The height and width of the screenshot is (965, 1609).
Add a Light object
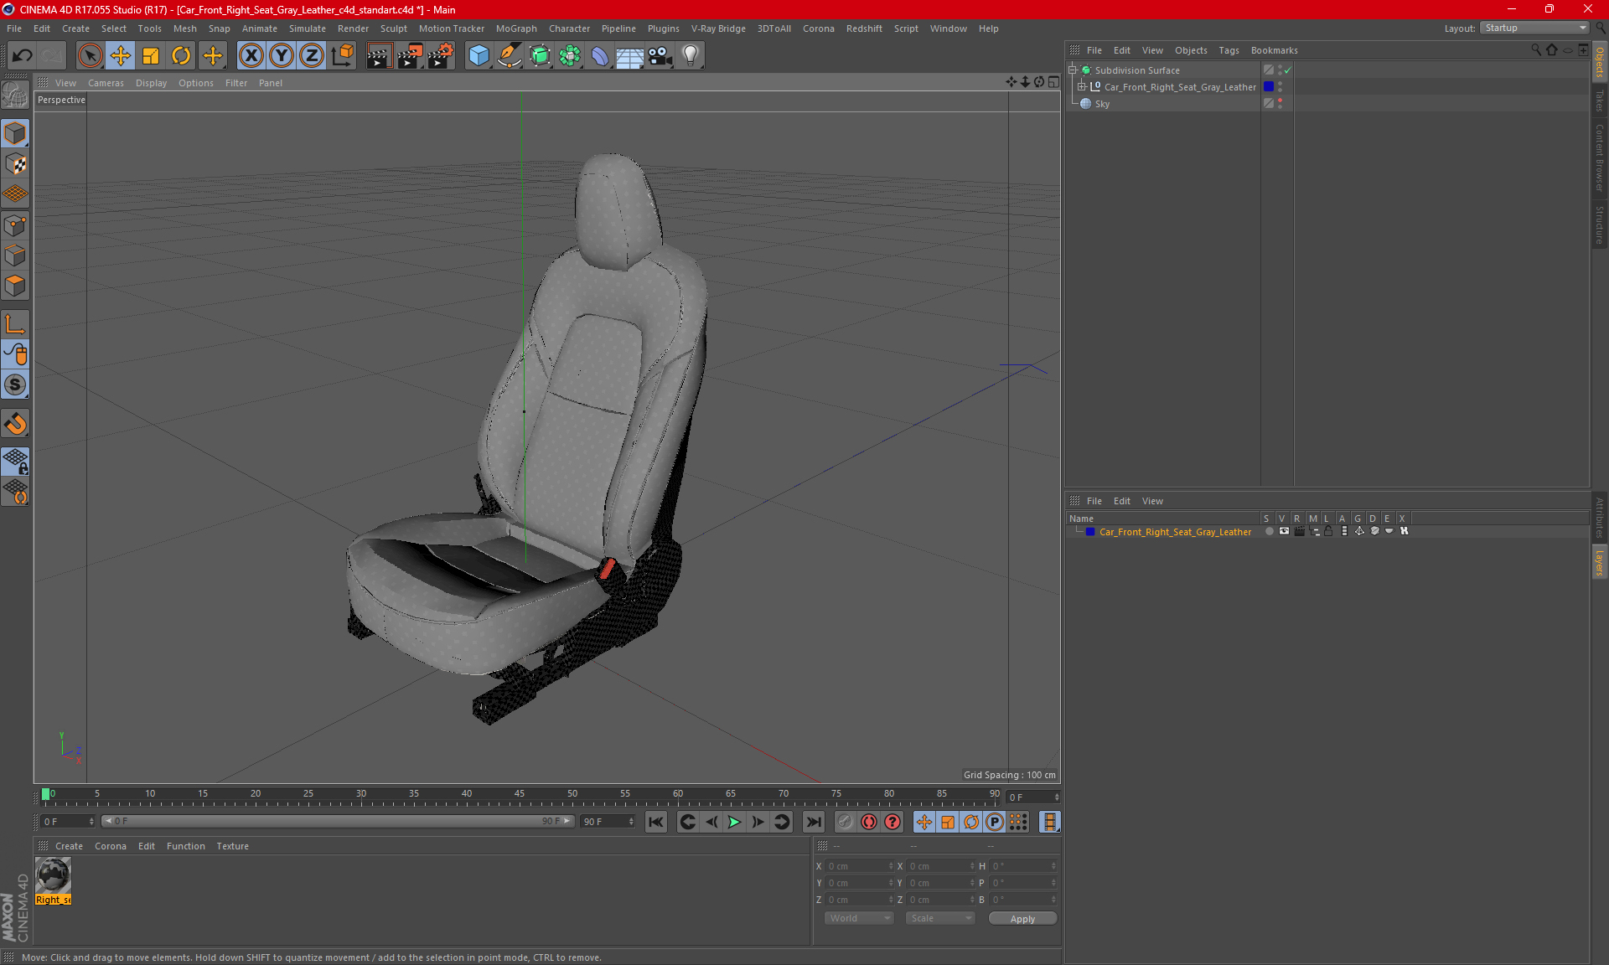[x=691, y=56]
